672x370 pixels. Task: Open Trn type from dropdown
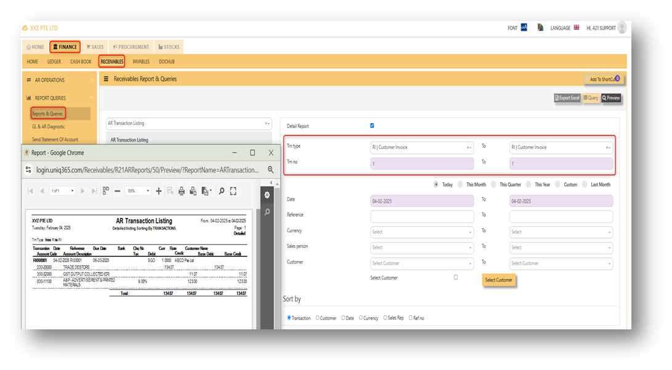pos(422,148)
